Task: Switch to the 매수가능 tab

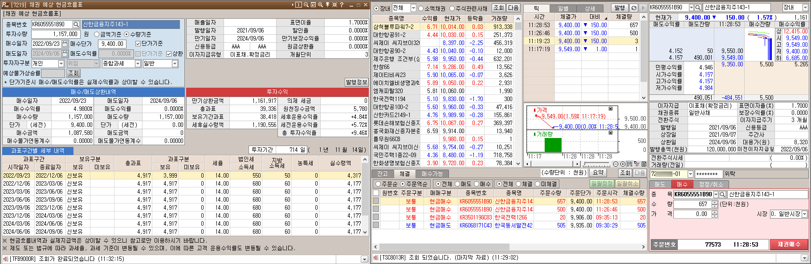Action: click(x=432, y=174)
